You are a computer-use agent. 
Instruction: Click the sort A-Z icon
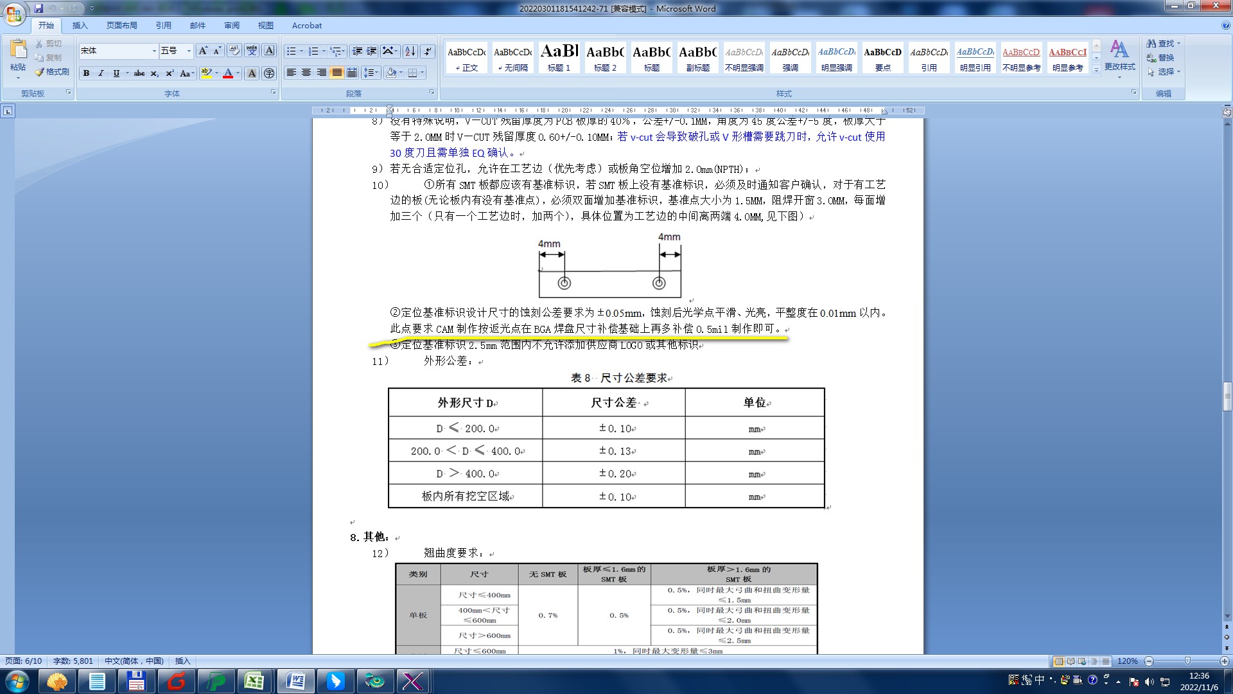[410, 51]
